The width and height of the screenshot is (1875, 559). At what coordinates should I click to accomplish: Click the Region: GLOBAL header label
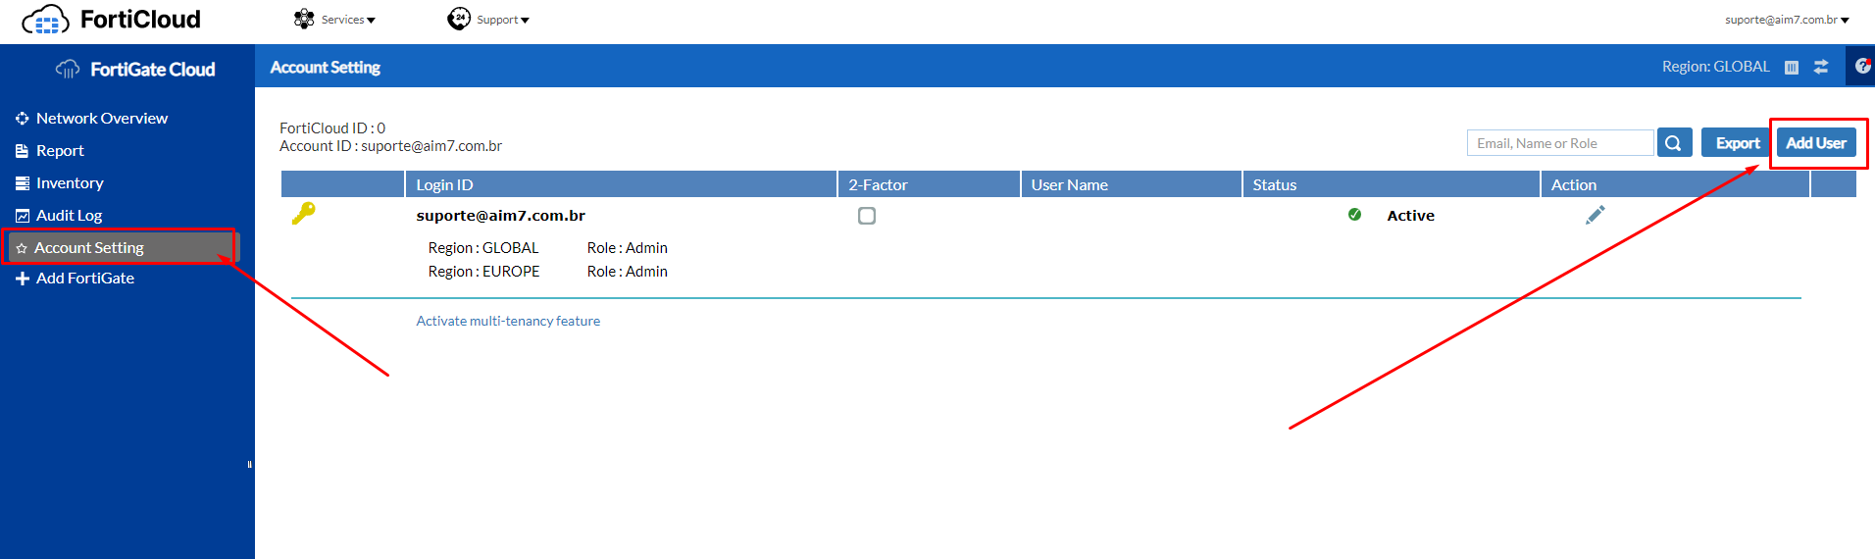[x=1716, y=67]
